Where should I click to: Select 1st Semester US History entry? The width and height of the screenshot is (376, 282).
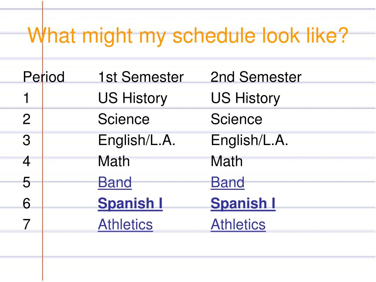(133, 98)
